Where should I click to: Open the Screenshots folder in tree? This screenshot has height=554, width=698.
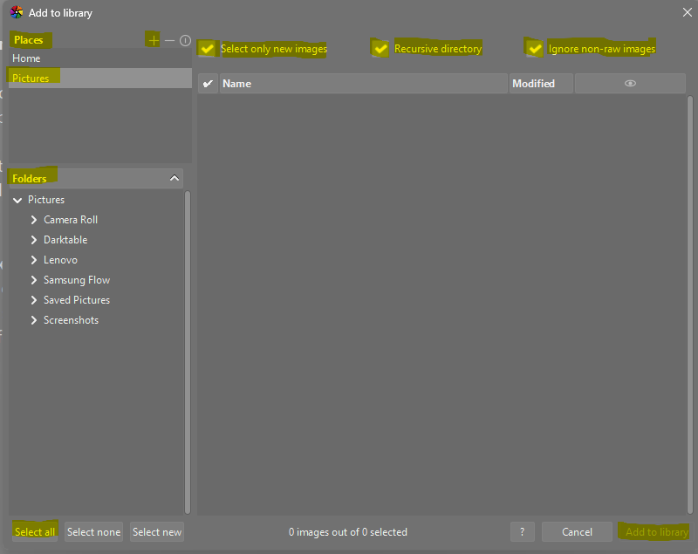71,320
